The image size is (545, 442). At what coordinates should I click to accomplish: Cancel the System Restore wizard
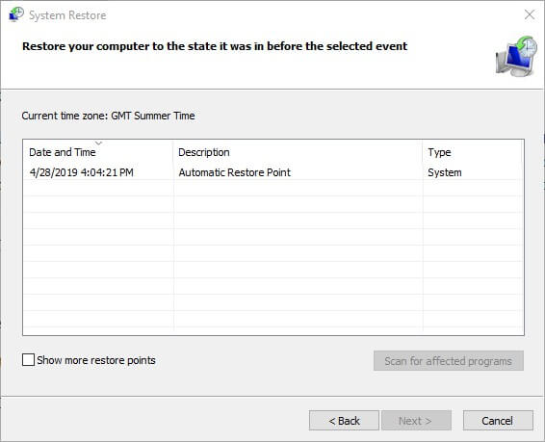498,421
